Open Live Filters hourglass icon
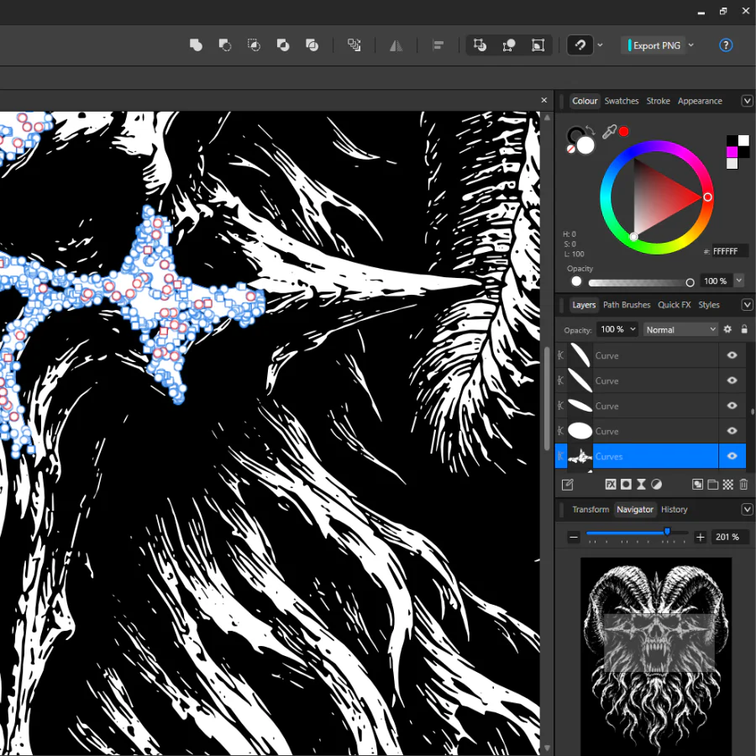 click(x=641, y=485)
